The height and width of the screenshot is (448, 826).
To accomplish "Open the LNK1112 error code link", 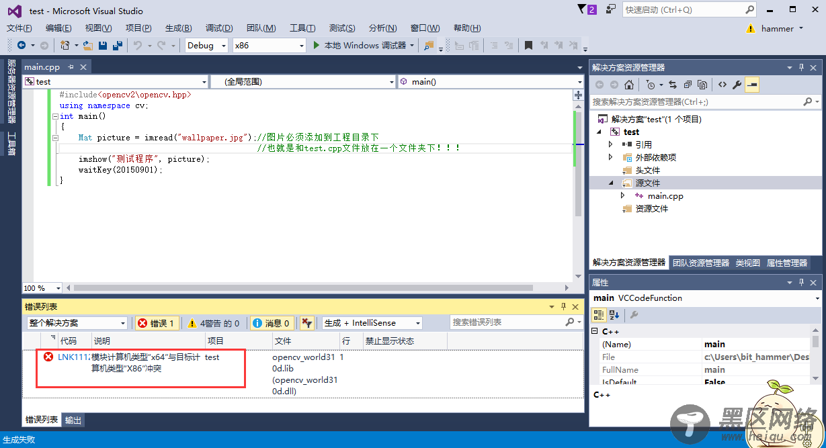I will point(74,357).
